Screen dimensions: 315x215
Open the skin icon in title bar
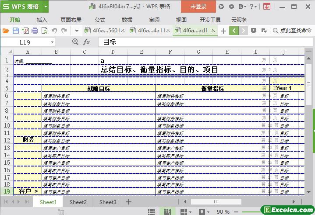pos(221,7)
